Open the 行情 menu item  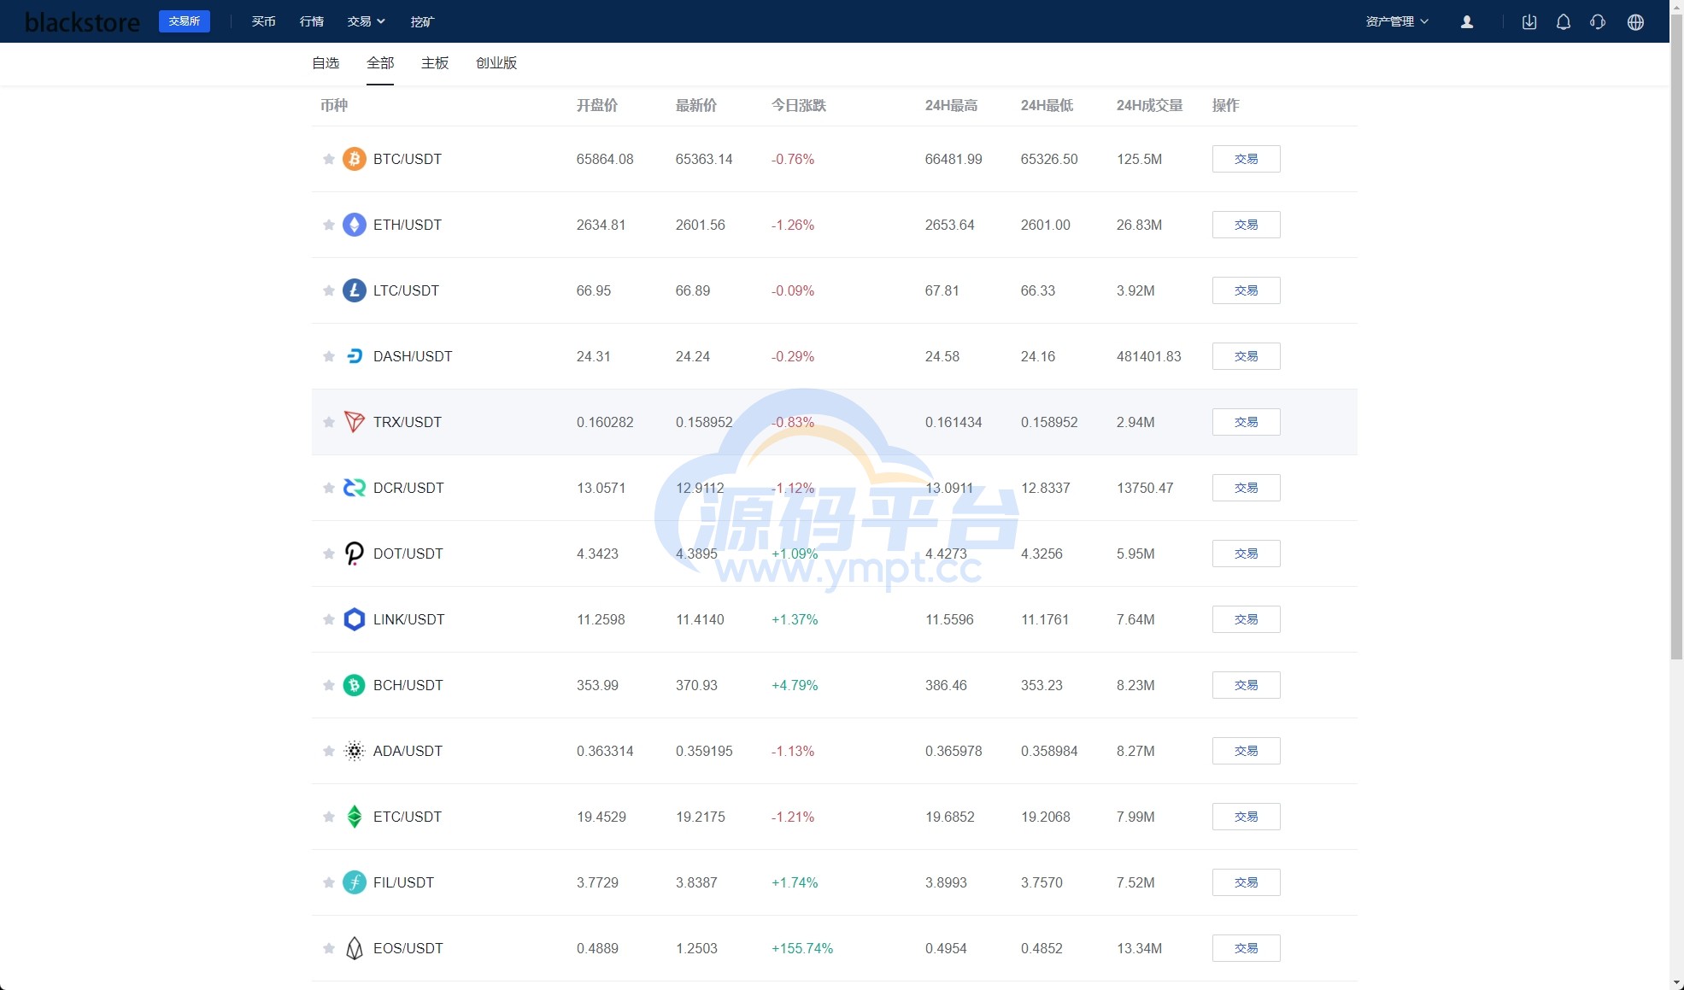coord(312,21)
